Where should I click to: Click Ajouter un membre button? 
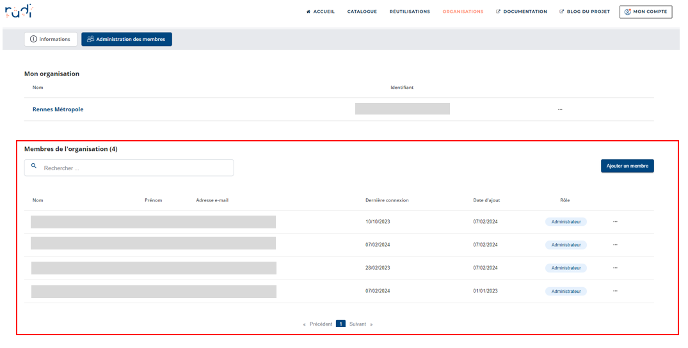(x=627, y=166)
